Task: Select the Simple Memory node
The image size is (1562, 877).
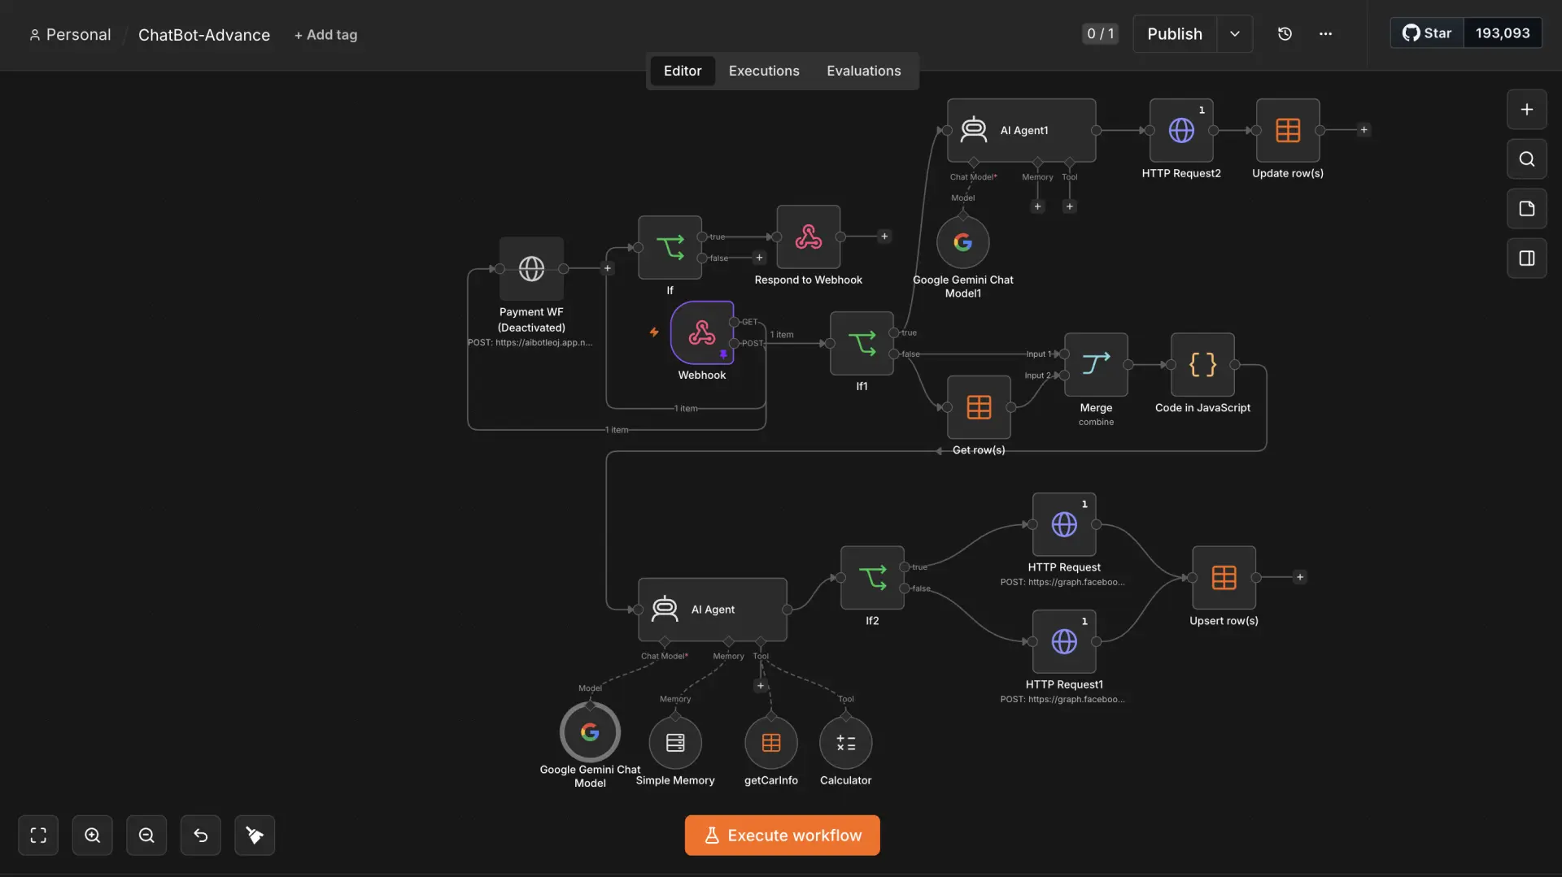Action: [675, 743]
